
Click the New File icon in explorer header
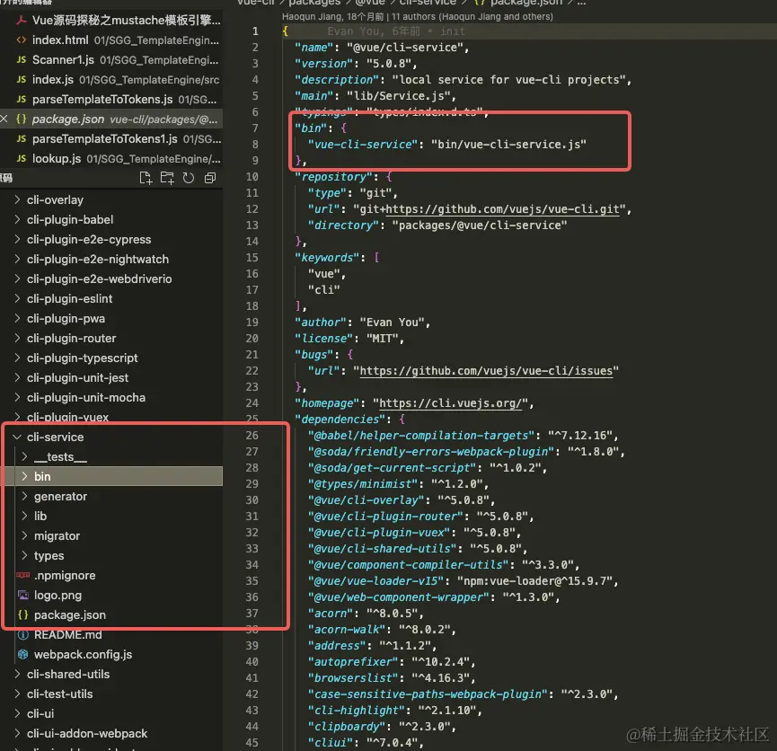pos(146,178)
